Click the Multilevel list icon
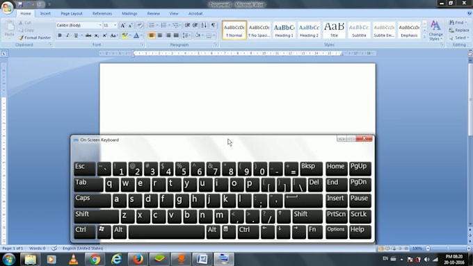Viewport: 473px width, 266px height. 175,25
